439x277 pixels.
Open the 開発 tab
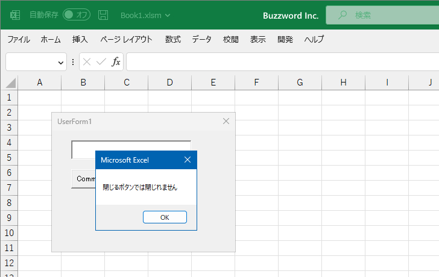point(285,39)
